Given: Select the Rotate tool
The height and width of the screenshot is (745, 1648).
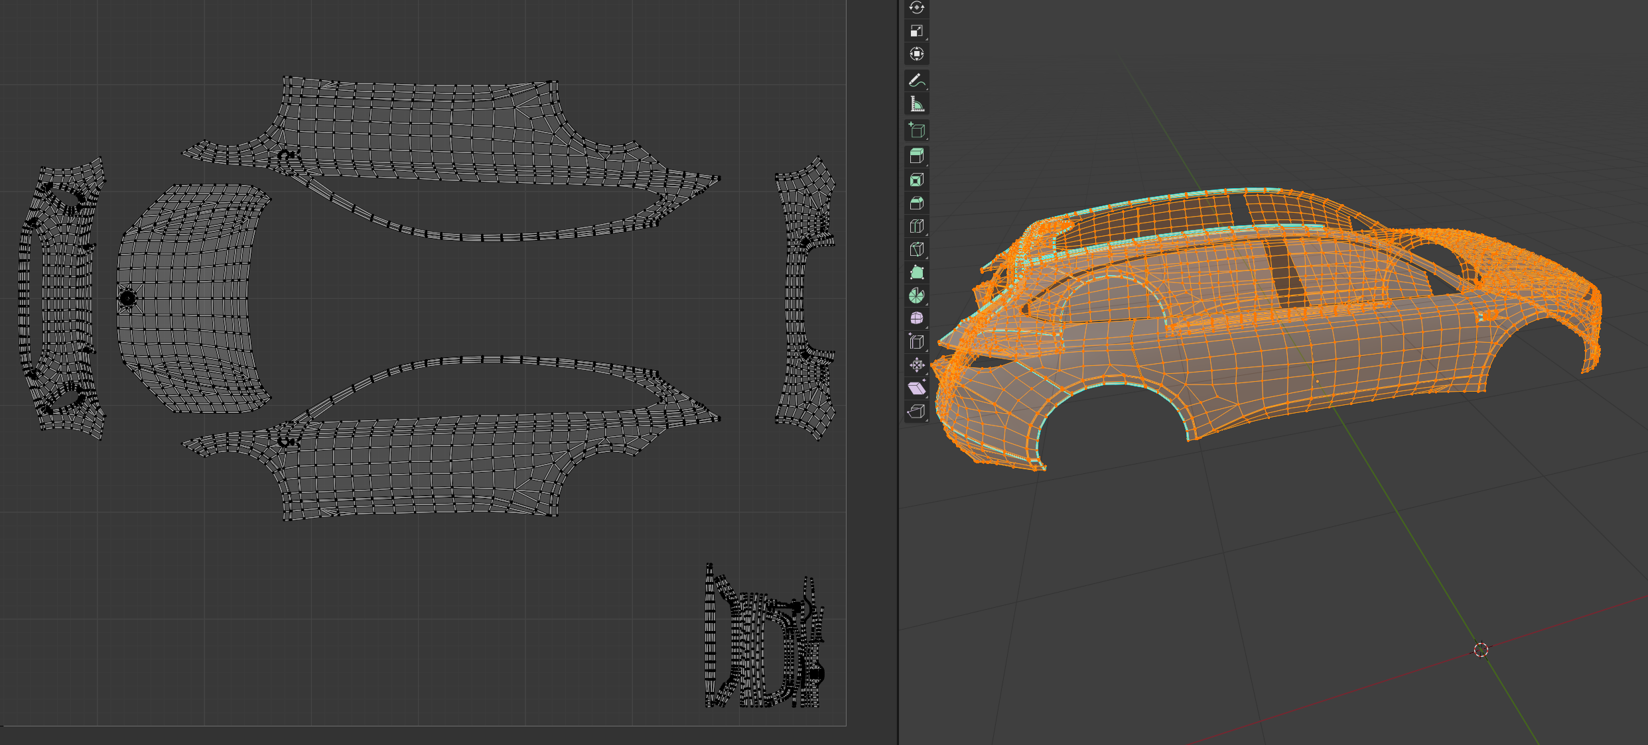Looking at the screenshot, I should [x=916, y=8].
